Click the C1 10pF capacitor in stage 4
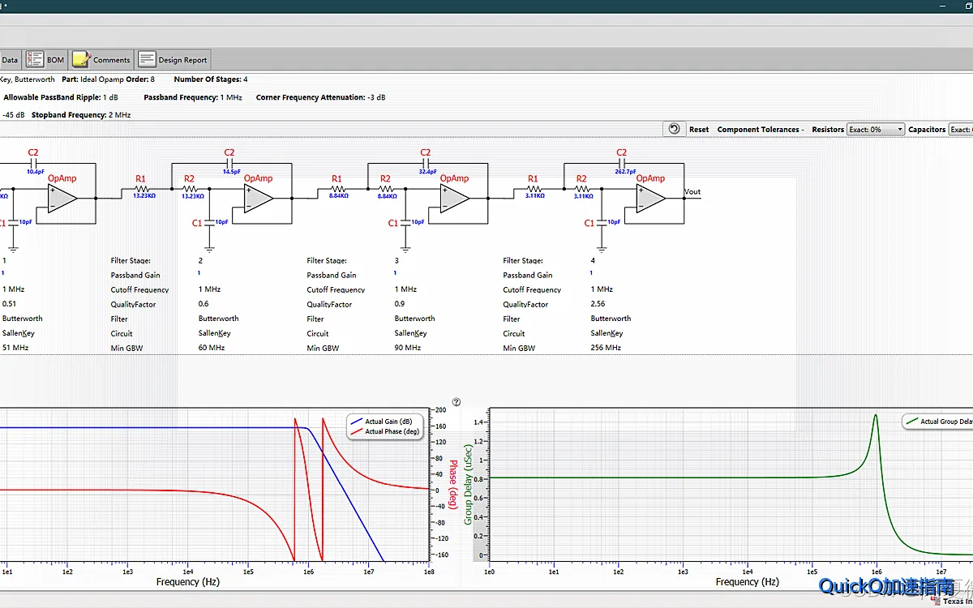The image size is (973, 608). [602, 222]
